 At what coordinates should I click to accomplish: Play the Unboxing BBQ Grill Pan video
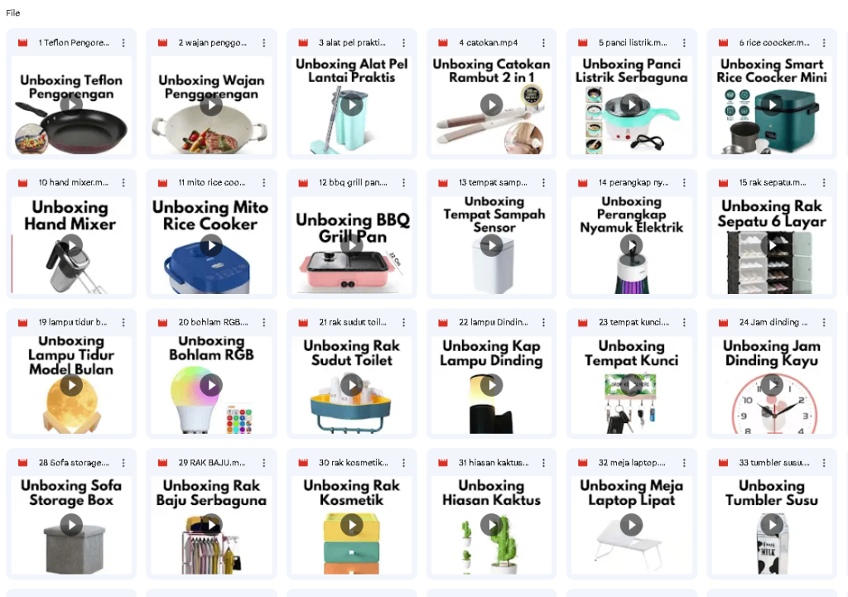pyautogui.click(x=351, y=245)
